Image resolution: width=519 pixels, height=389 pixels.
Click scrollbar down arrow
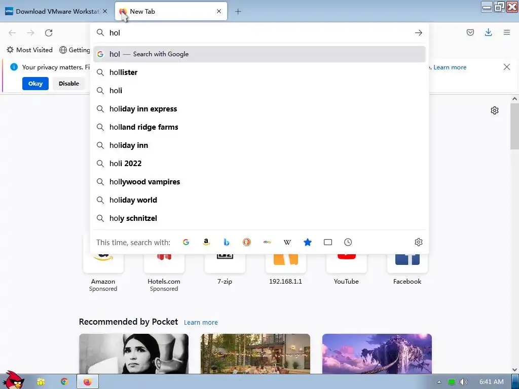click(514, 370)
